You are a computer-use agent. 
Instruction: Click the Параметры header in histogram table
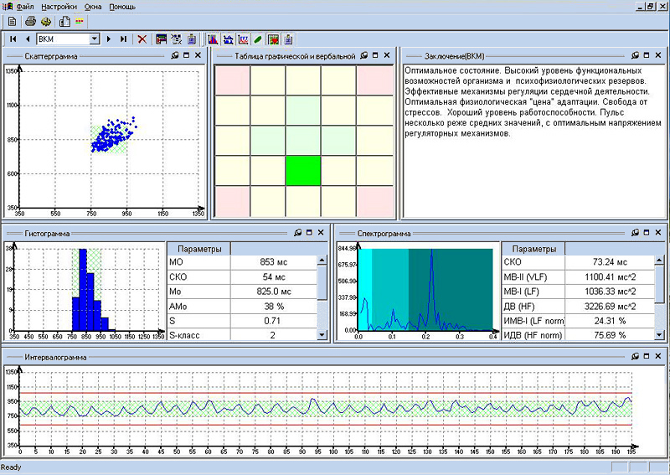point(198,249)
